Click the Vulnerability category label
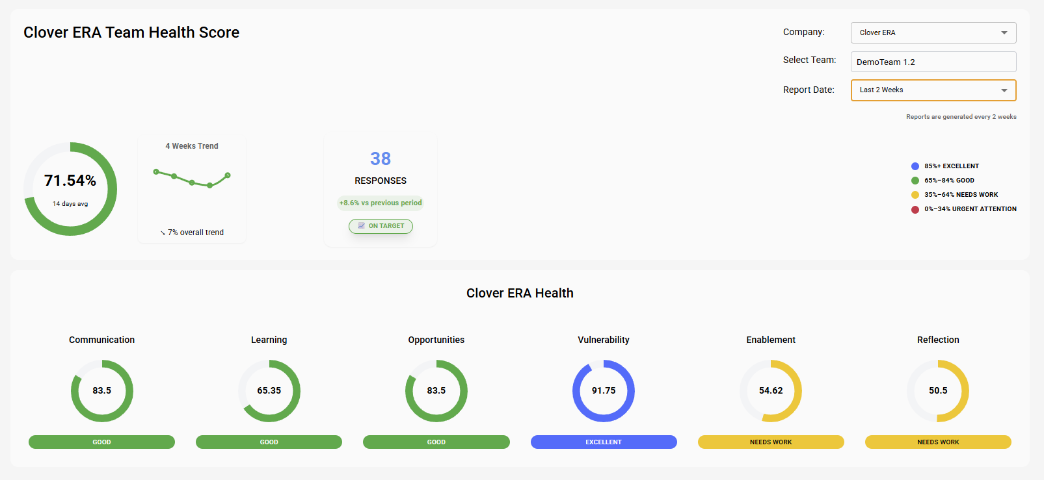This screenshot has width=1044, height=480. click(x=604, y=340)
